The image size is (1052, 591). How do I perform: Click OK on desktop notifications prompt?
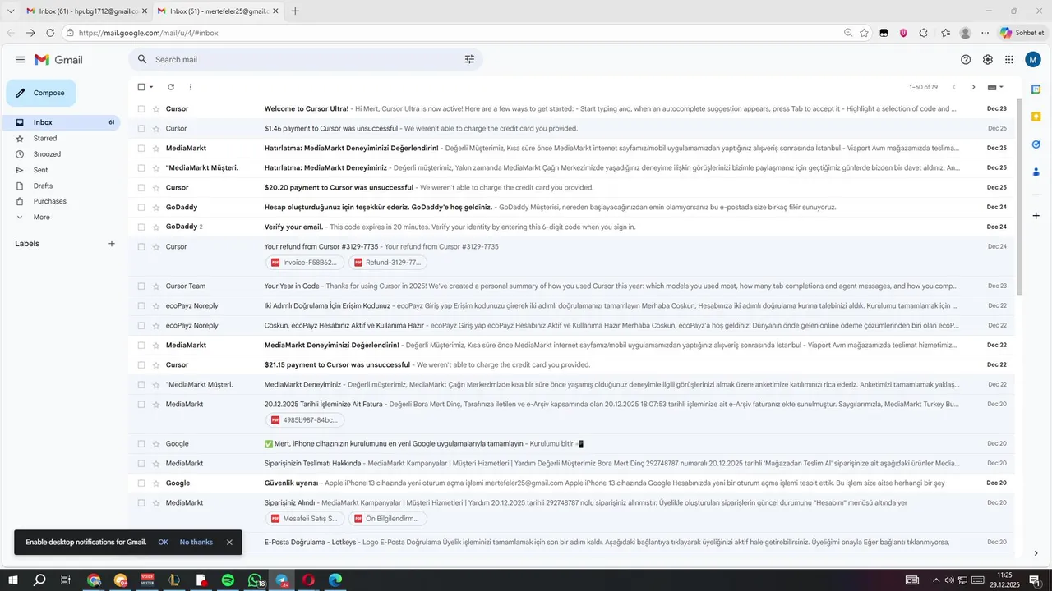163,542
